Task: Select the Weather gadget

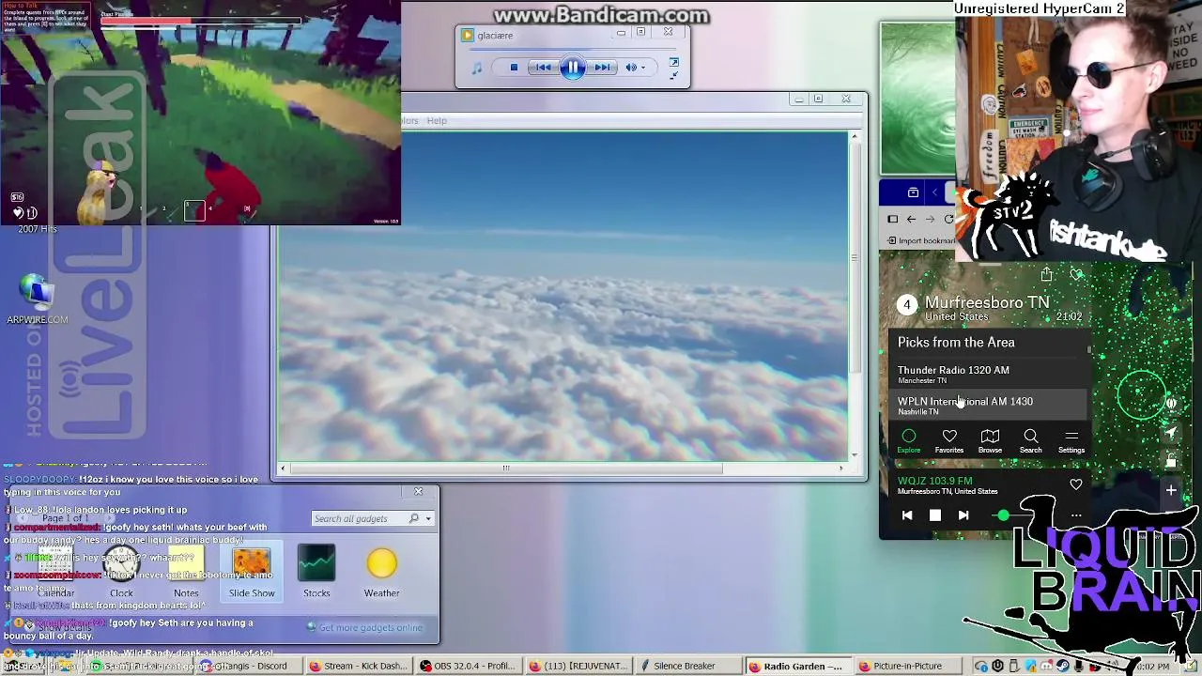Action: 381,573
